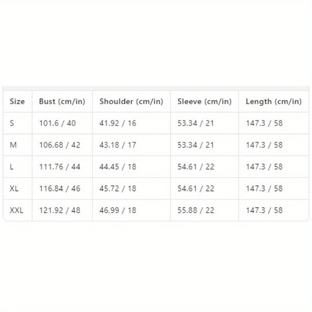Click the 116.84 / 46 bust value

[60, 188]
